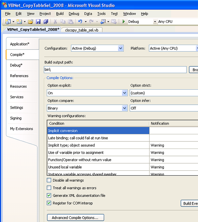The height and width of the screenshot is (222, 198).
Task: Click the Cut scissors icon
Action: (55, 21)
